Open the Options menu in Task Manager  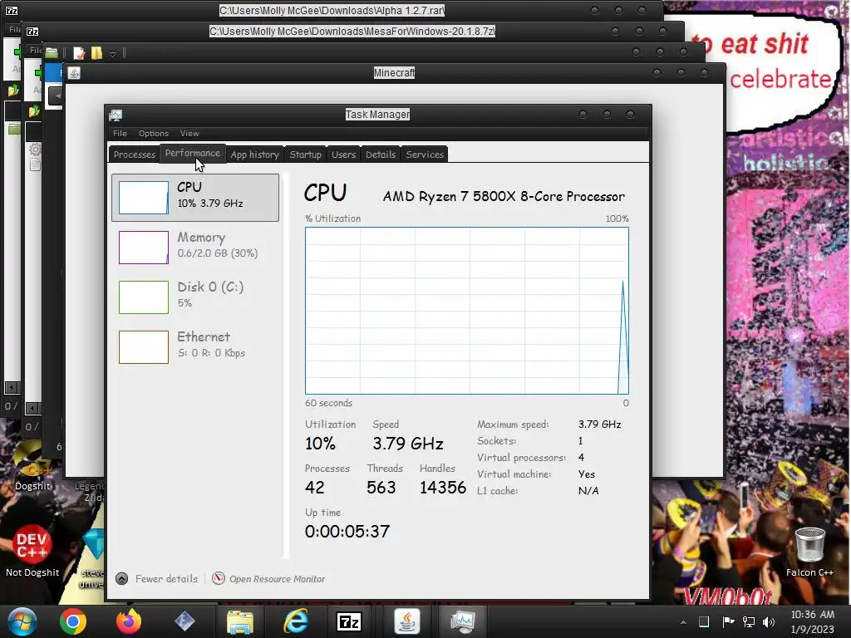point(154,134)
